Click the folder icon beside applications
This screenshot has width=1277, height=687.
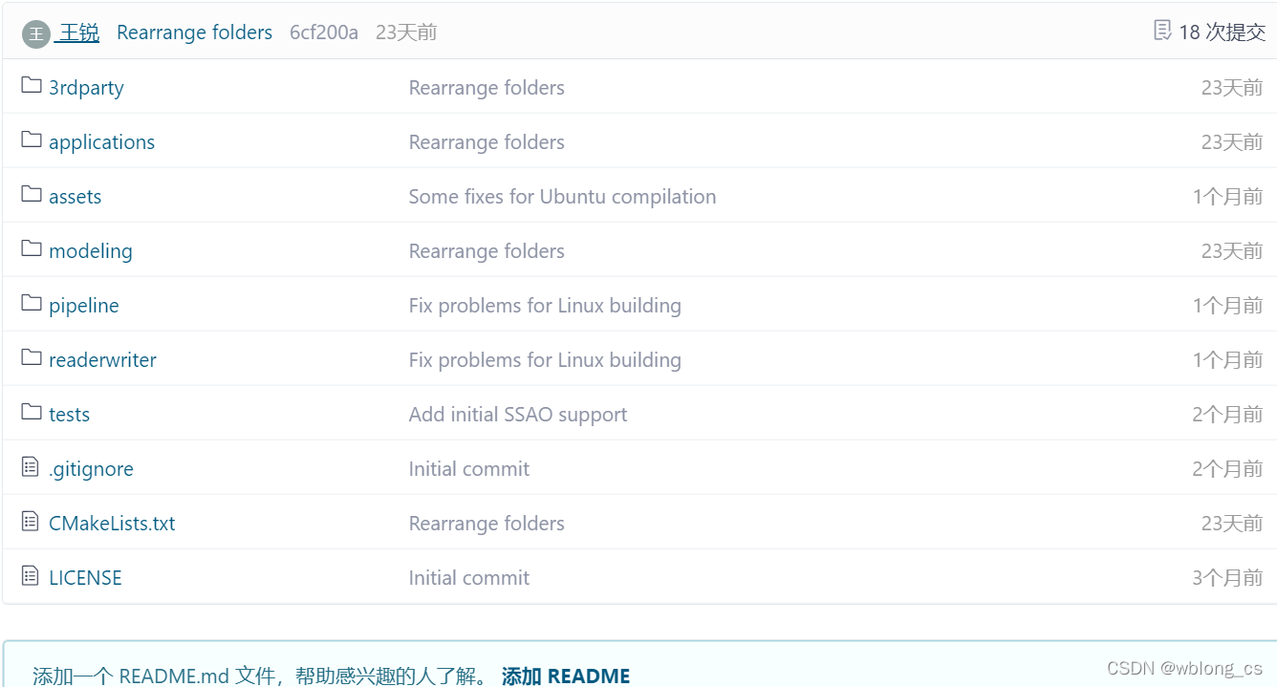click(29, 141)
